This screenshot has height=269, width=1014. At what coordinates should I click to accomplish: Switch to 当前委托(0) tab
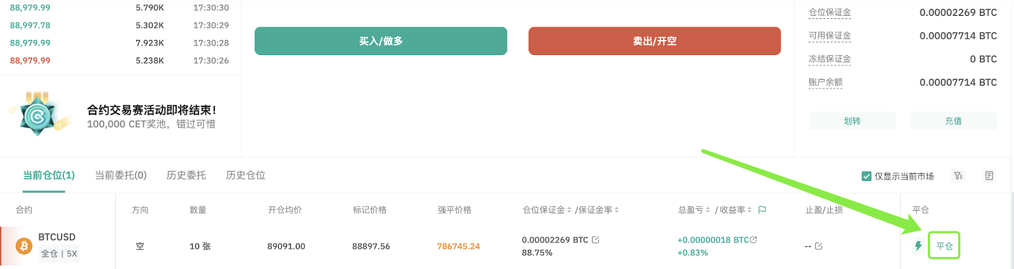click(x=121, y=175)
